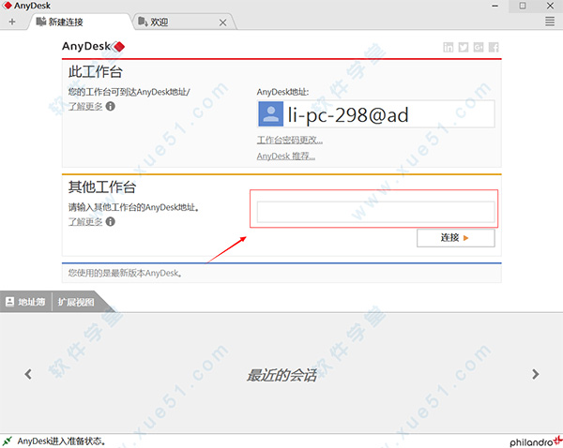Screen dimensions: 563x448
Task: Focus the remote AnyDesk address input
Action: point(376,212)
